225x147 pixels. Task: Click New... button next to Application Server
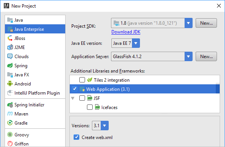pos(206,57)
